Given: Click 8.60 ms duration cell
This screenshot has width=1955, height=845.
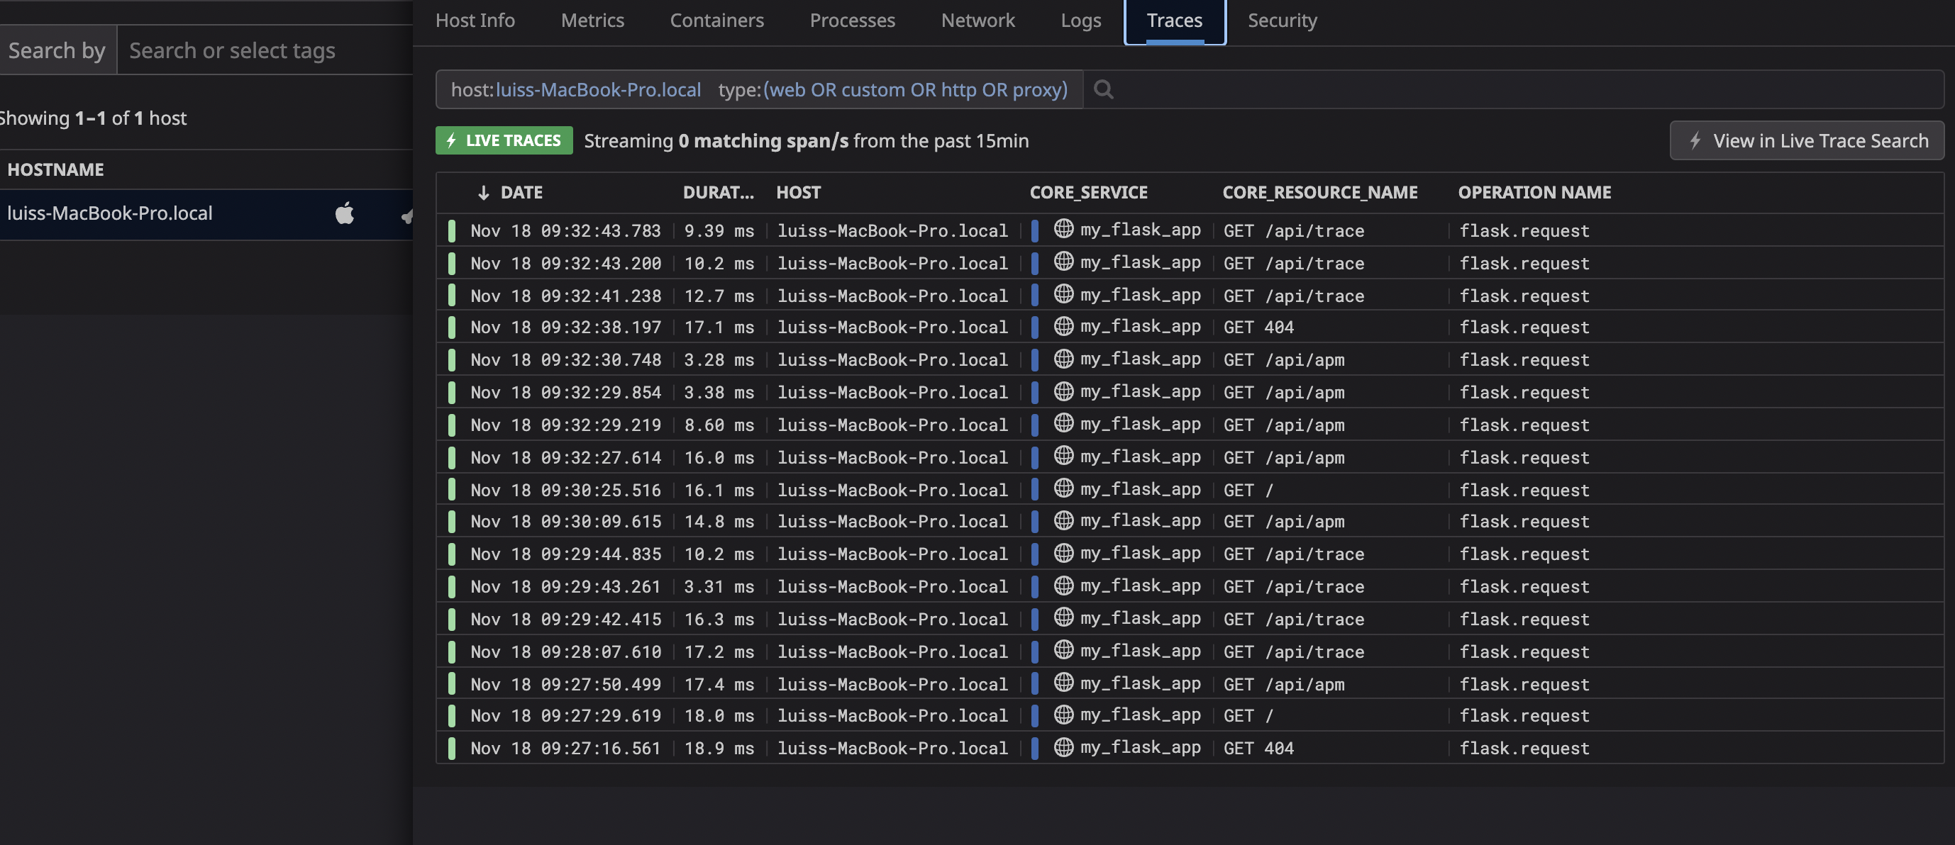Looking at the screenshot, I should [719, 425].
